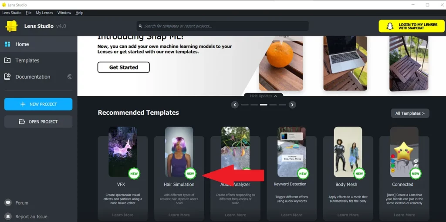Click the laptop ML example image
This screenshot has height=222, width=446.
pyautogui.click(x=345, y=63)
